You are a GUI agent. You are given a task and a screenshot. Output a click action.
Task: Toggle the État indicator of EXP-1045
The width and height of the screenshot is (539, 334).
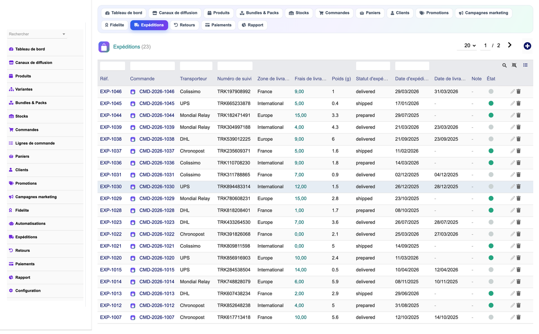pyautogui.click(x=491, y=103)
